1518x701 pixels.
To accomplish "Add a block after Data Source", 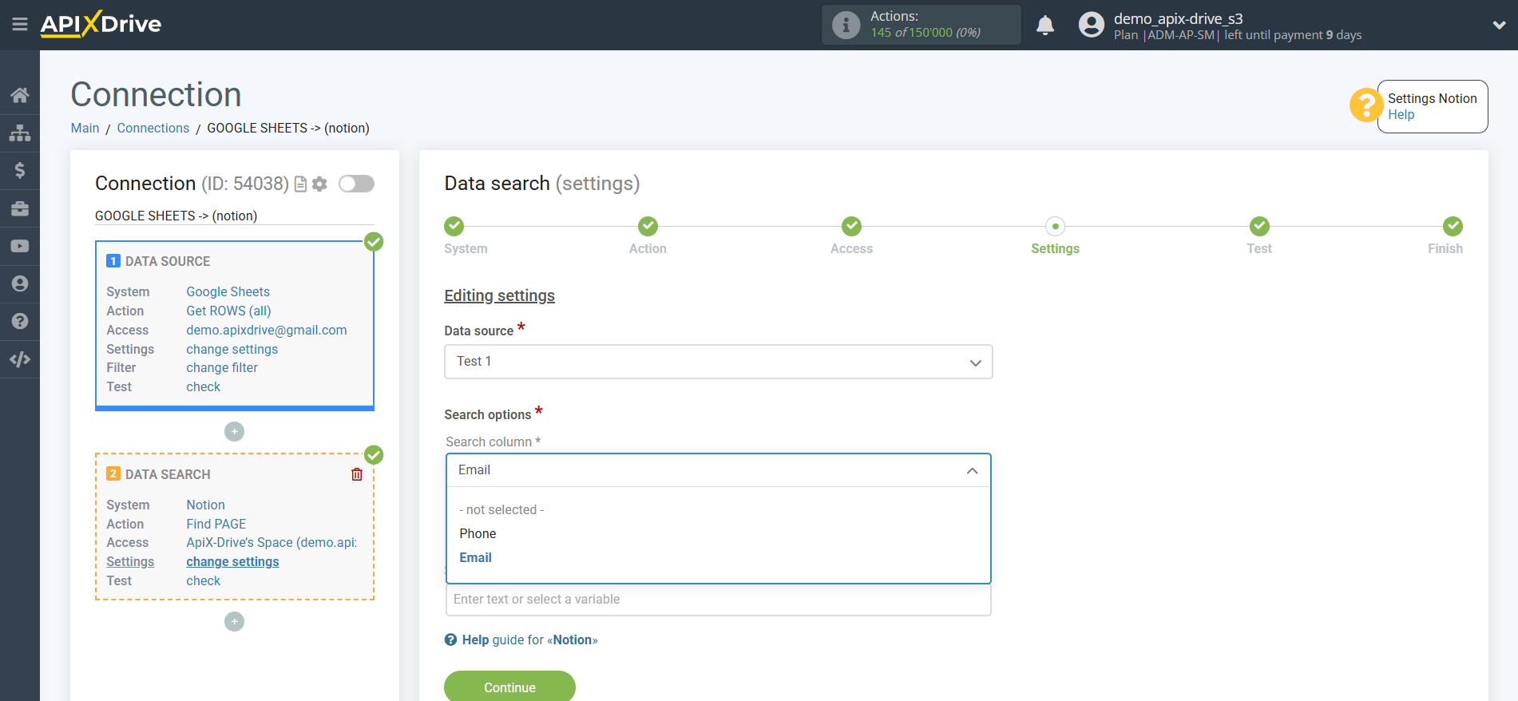I will pos(234,432).
